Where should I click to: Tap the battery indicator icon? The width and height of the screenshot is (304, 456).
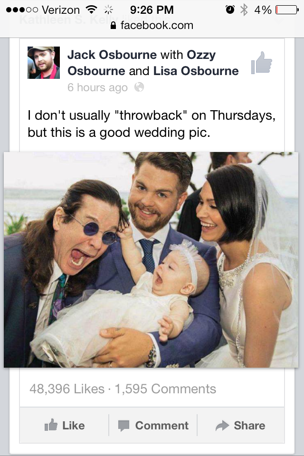(287, 10)
